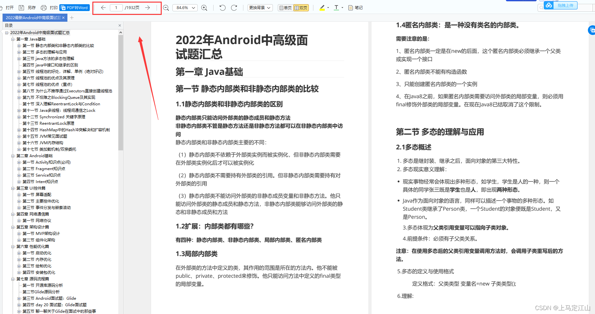Open 第十三节 ReentrantLock原理 bookmark
This screenshot has width=595, height=314.
48,123
